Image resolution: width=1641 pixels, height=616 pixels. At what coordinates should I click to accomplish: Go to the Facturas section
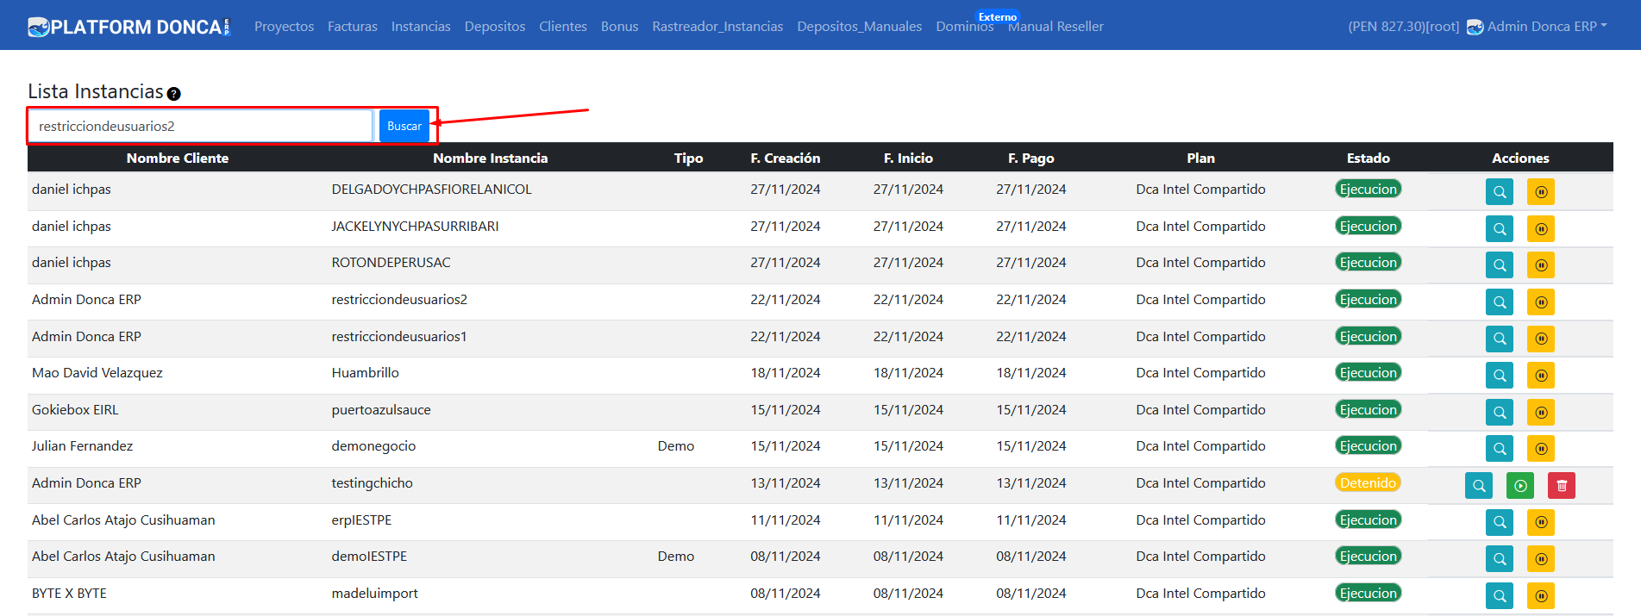click(x=352, y=27)
